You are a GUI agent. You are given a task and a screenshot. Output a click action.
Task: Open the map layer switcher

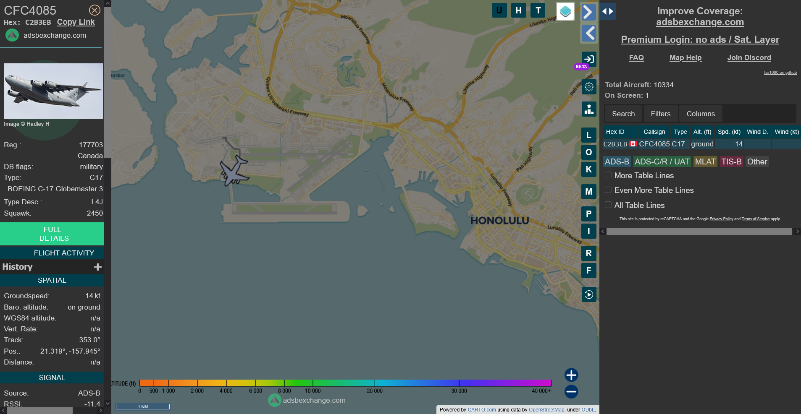565,11
